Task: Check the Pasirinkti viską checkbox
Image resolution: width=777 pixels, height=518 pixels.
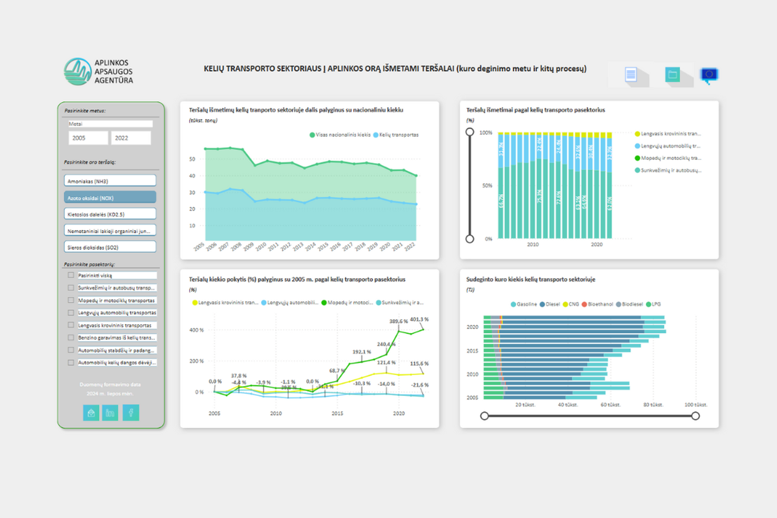Action: pyautogui.click(x=71, y=275)
